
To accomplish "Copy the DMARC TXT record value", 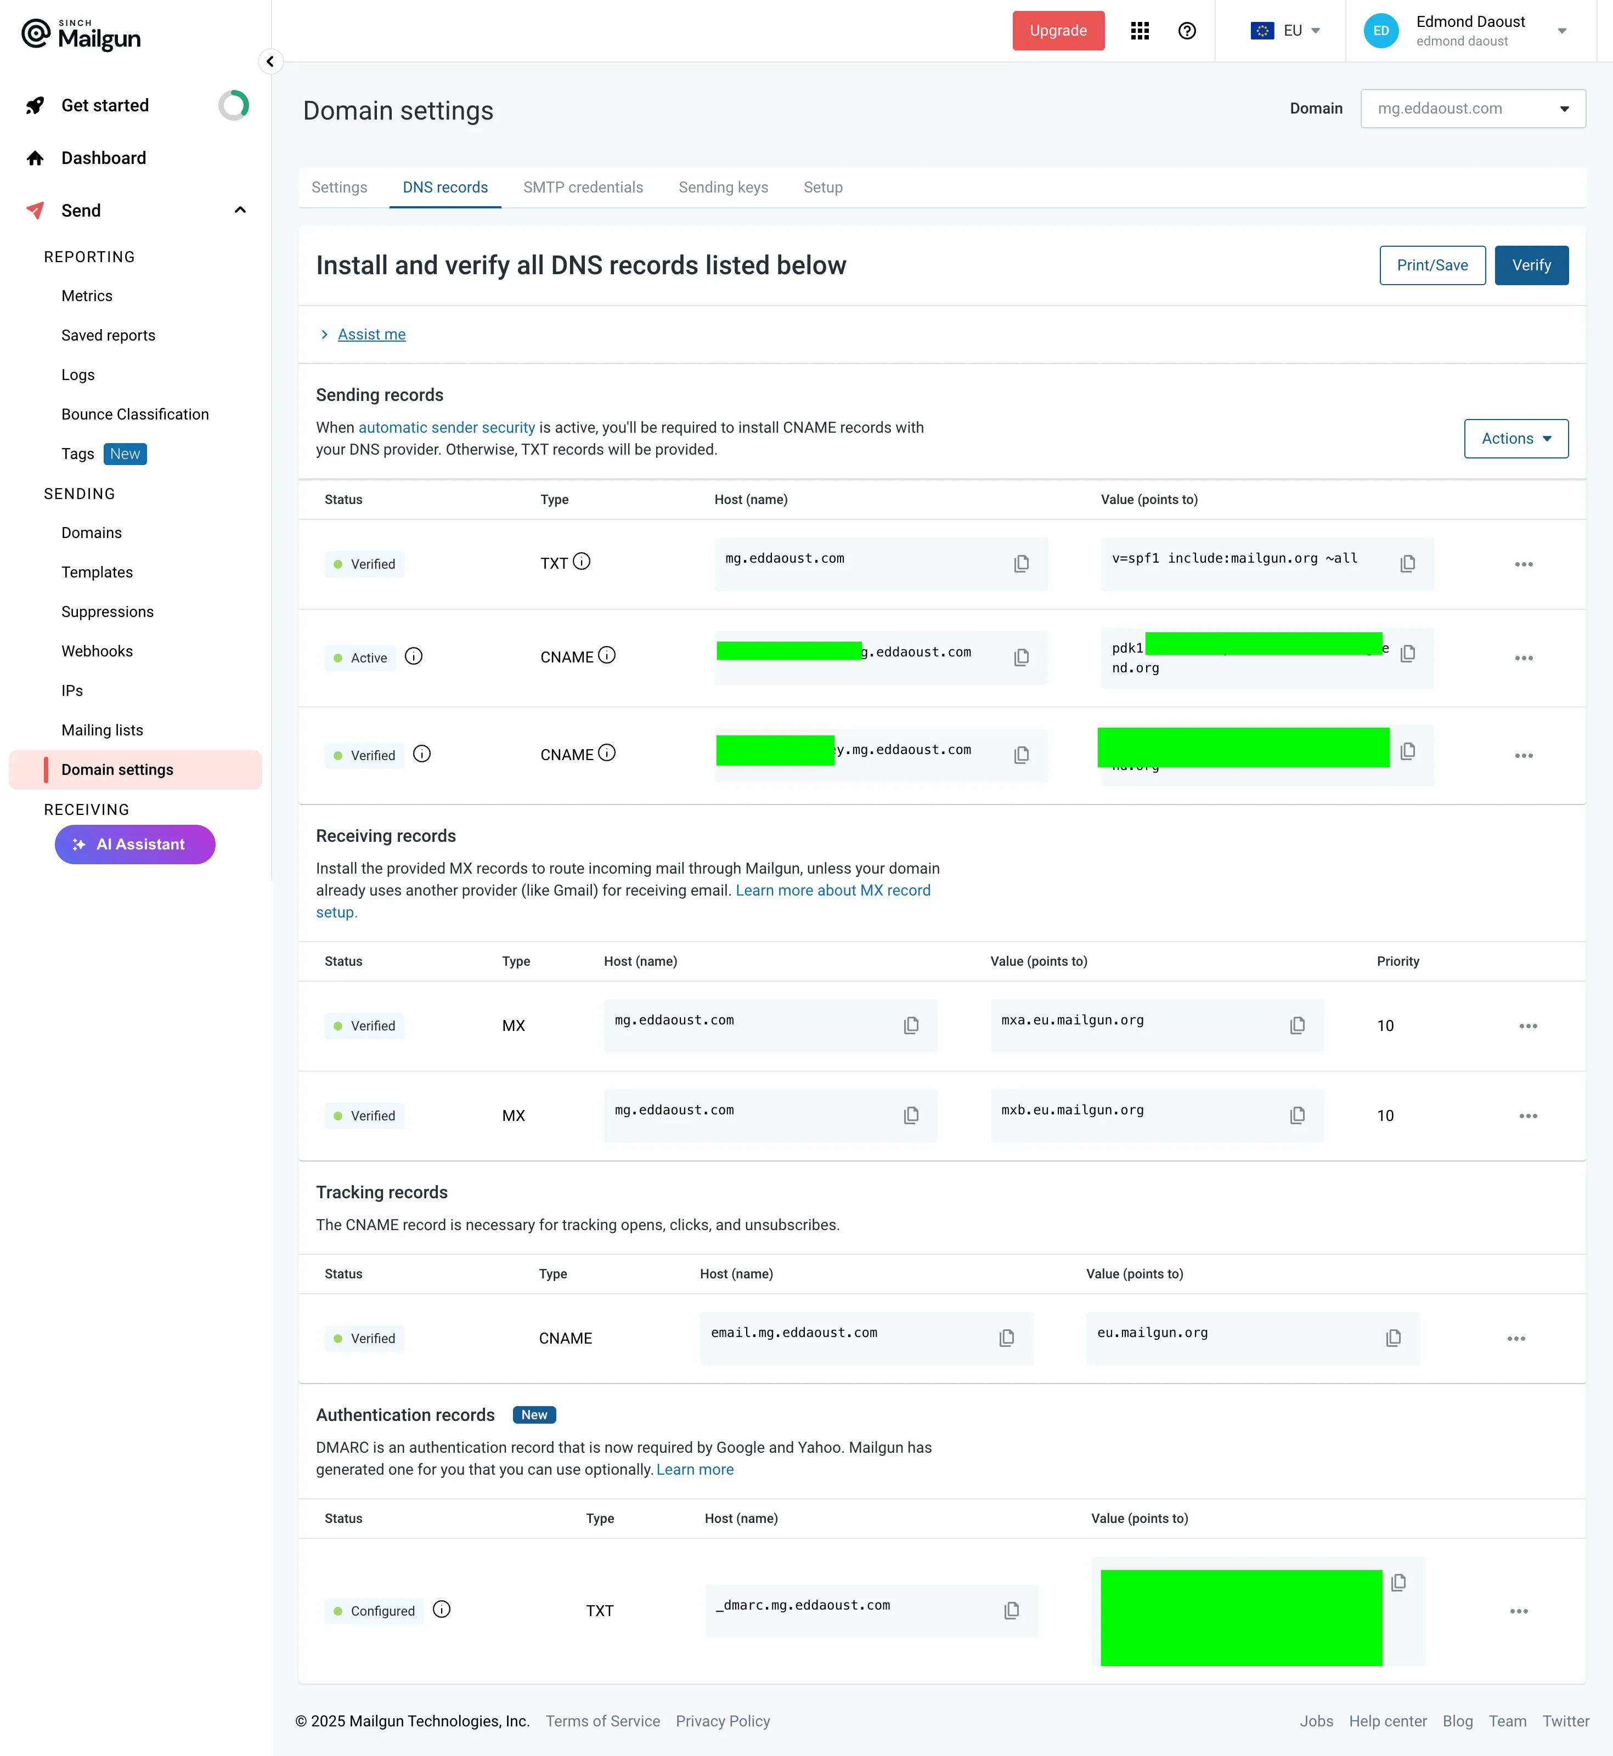I will 1398,1582.
